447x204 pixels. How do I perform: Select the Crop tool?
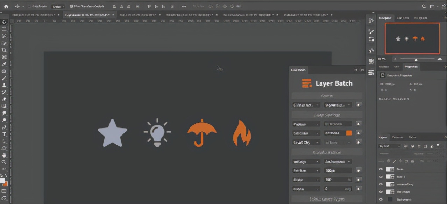click(x=4, y=50)
